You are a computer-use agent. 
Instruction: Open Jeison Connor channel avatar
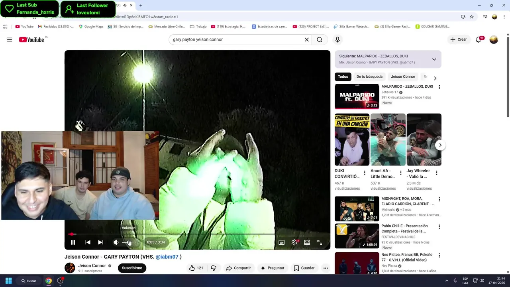tap(70, 268)
